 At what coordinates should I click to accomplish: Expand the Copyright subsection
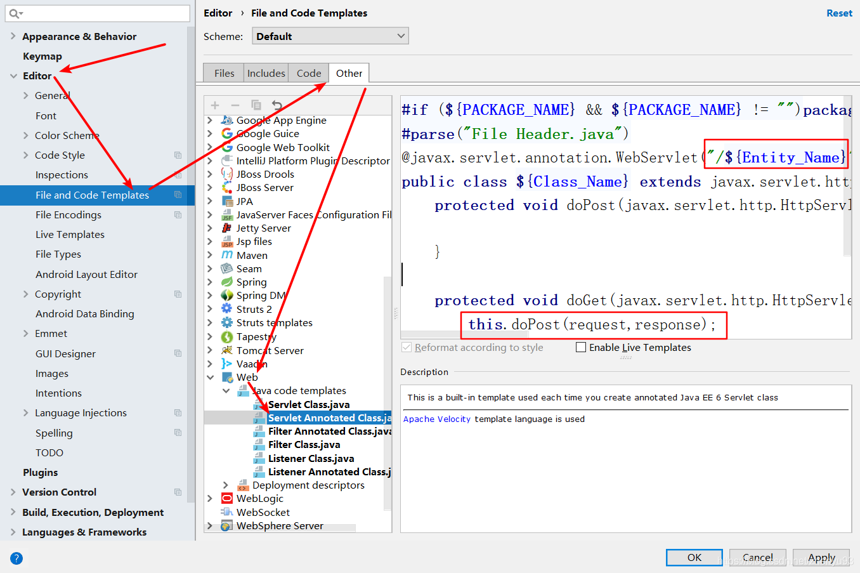pyautogui.click(x=26, y=294)
